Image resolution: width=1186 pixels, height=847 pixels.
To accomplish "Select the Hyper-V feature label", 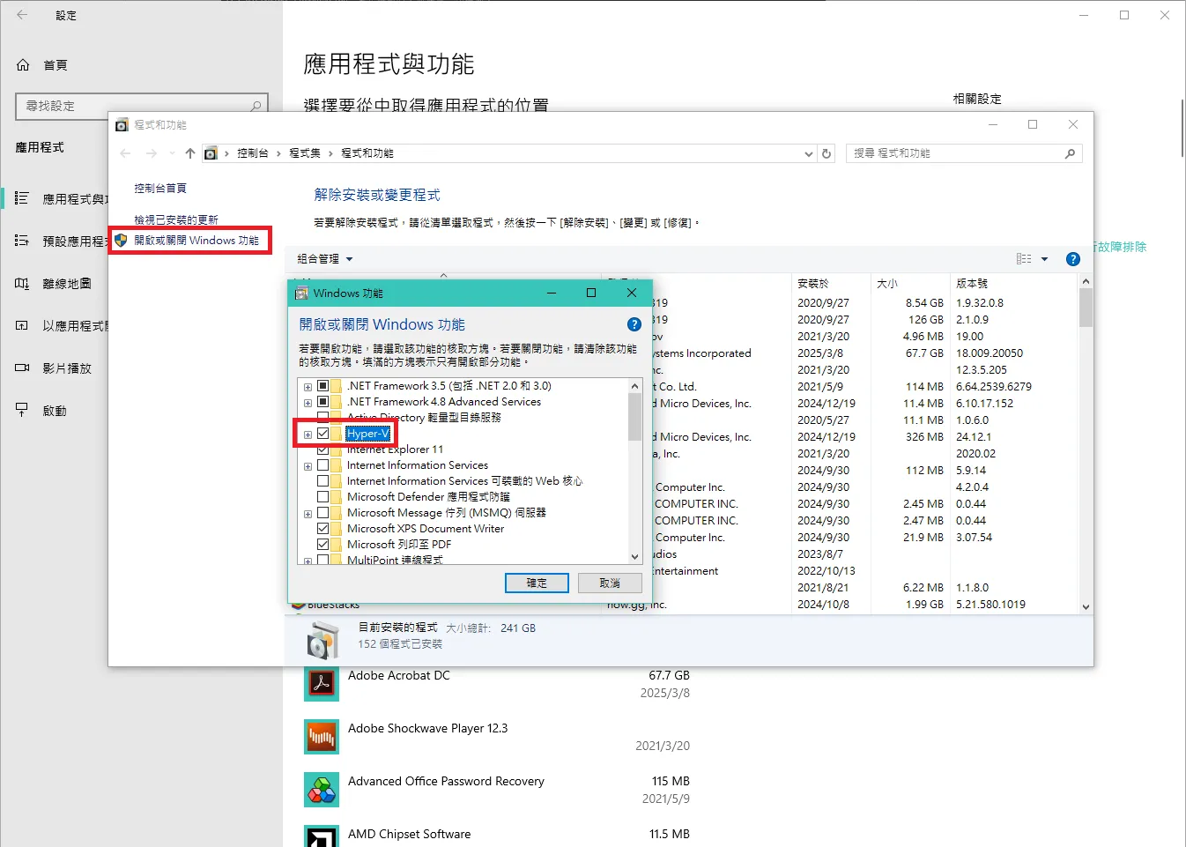I will point(367,434).
